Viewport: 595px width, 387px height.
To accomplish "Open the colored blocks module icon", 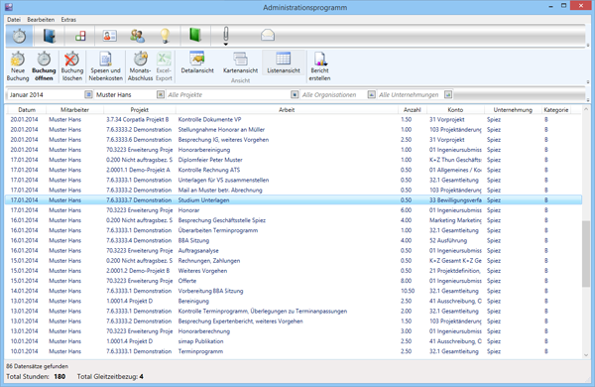I will [x=80, y=36].
